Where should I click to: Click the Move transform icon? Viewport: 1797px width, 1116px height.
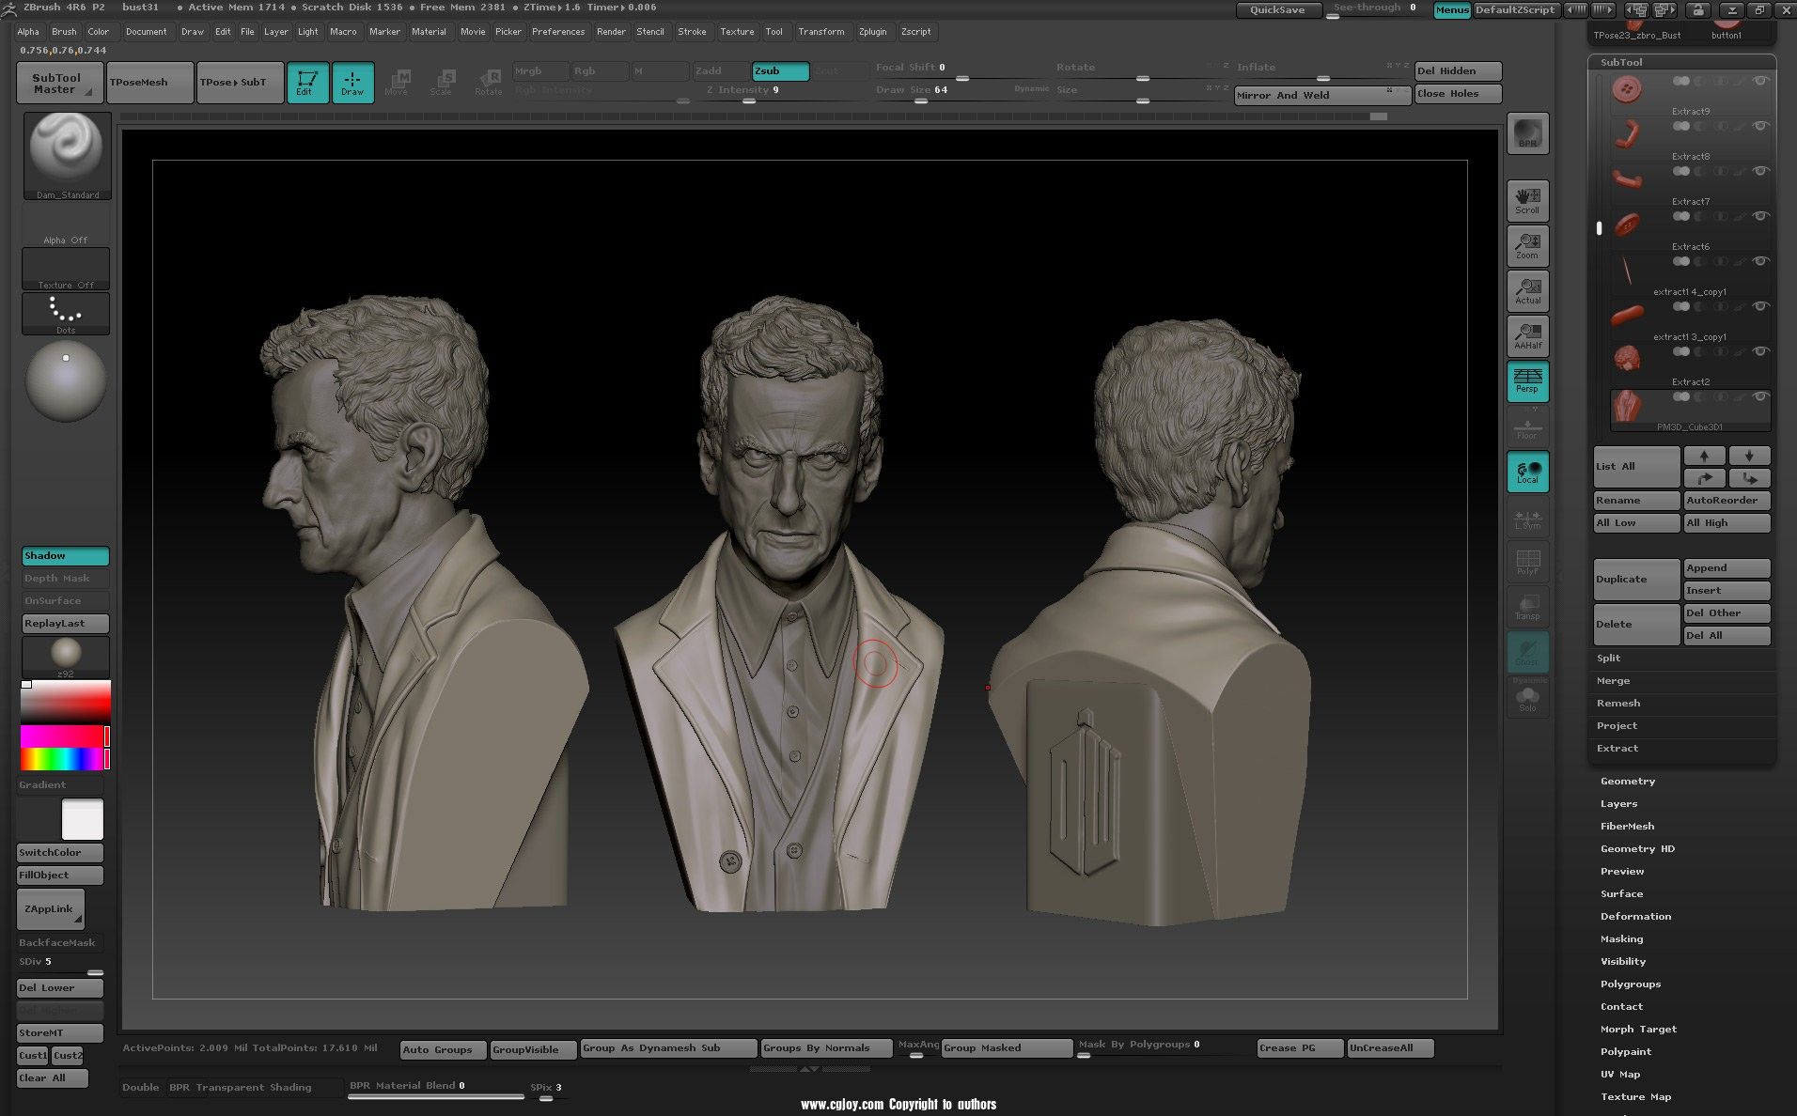click(397, 83)
